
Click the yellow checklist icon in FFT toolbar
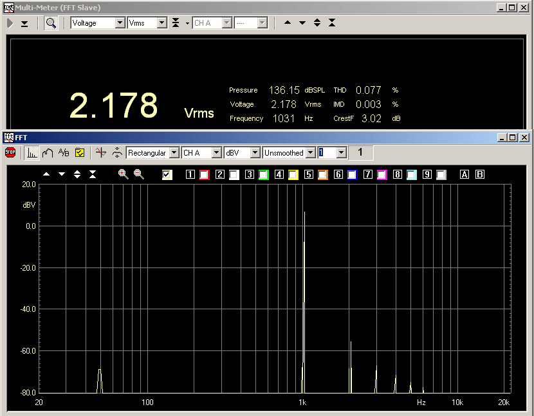[80, 153]
